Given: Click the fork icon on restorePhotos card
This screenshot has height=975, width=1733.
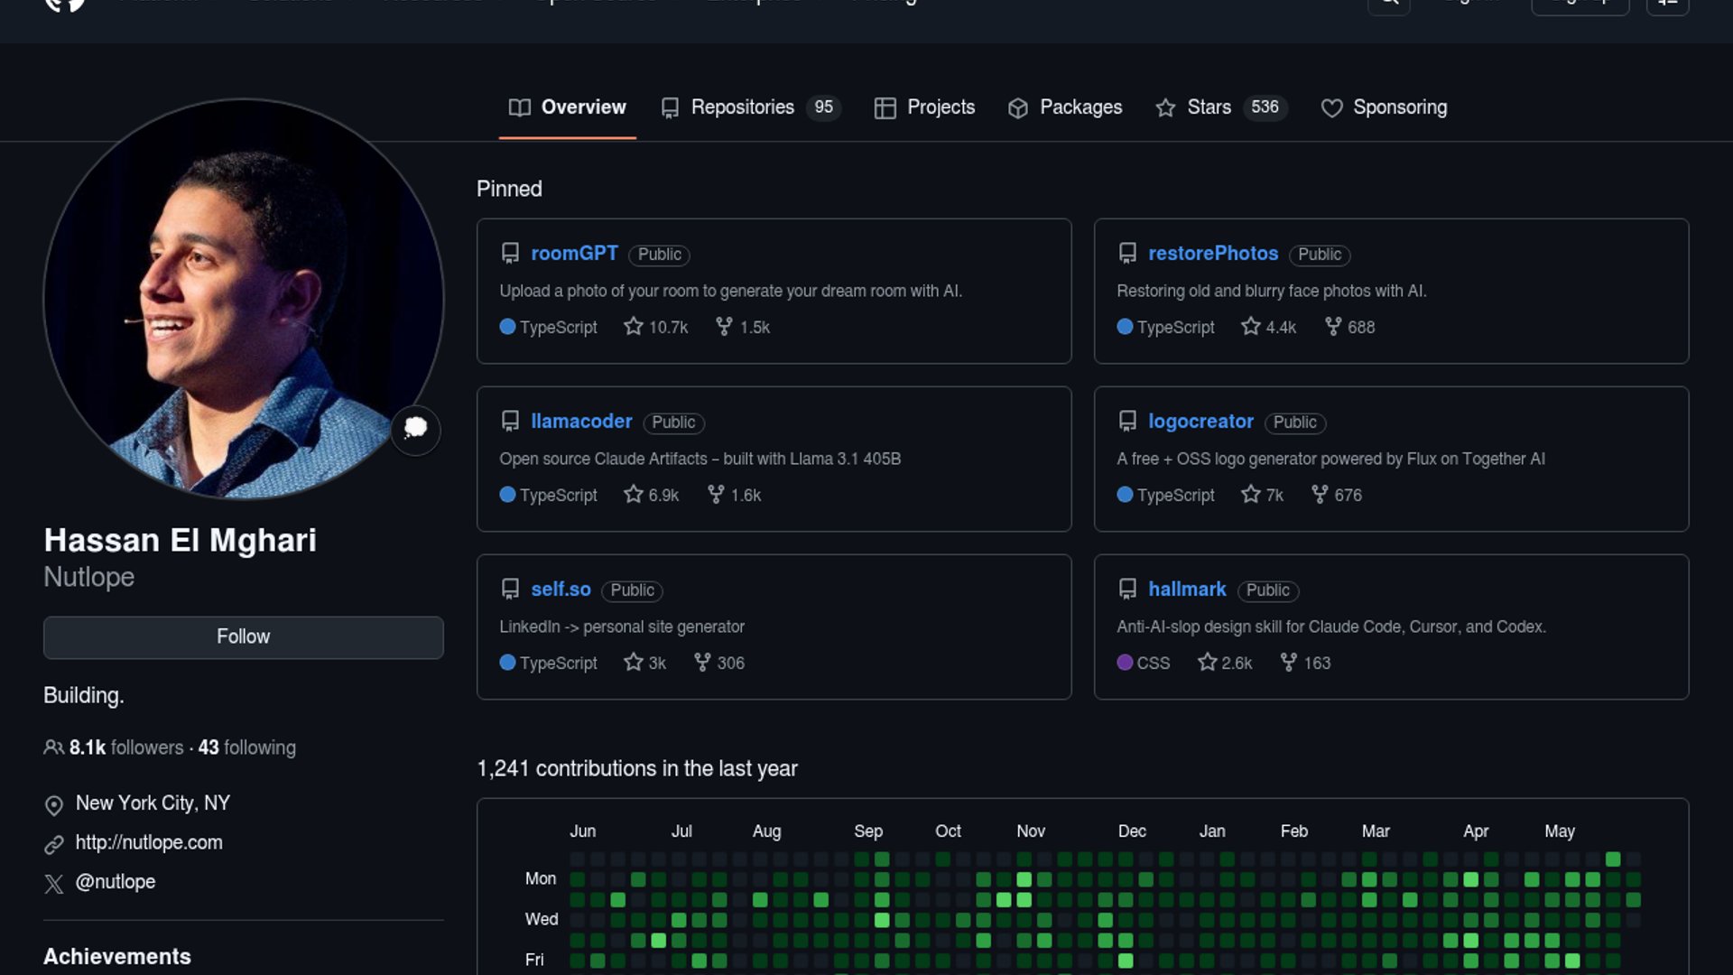Looking at the screenshot, I should click(1333, 326).
